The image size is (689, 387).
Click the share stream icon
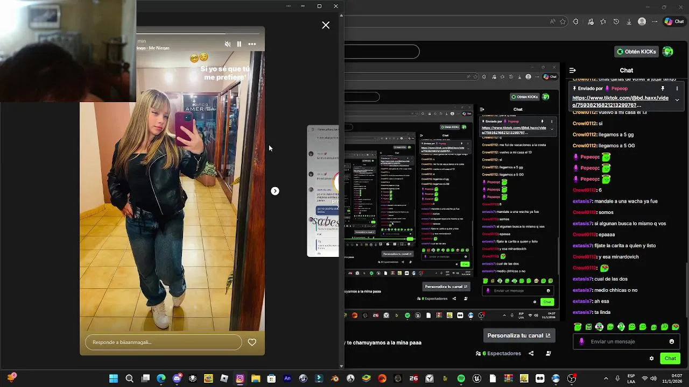coord(531,353)
